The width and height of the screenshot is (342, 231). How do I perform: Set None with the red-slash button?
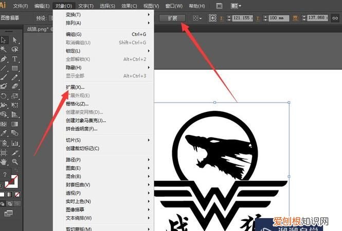17,195
